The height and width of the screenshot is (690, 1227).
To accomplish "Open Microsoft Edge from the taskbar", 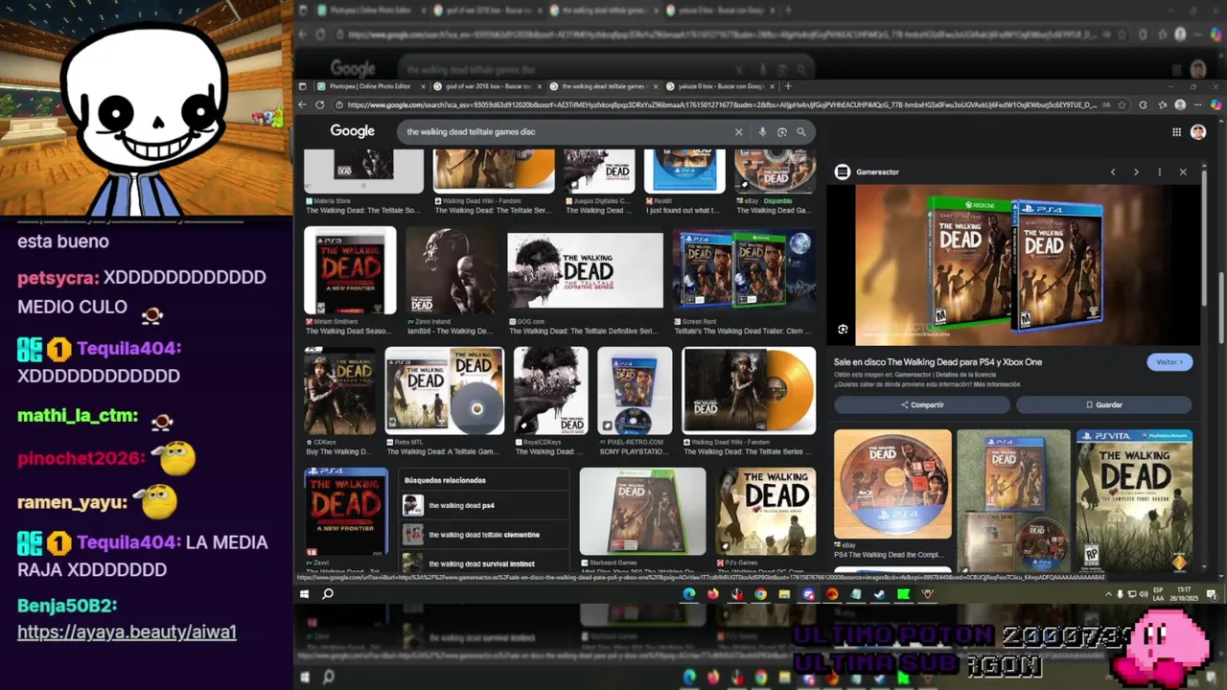I will point(689,594).
